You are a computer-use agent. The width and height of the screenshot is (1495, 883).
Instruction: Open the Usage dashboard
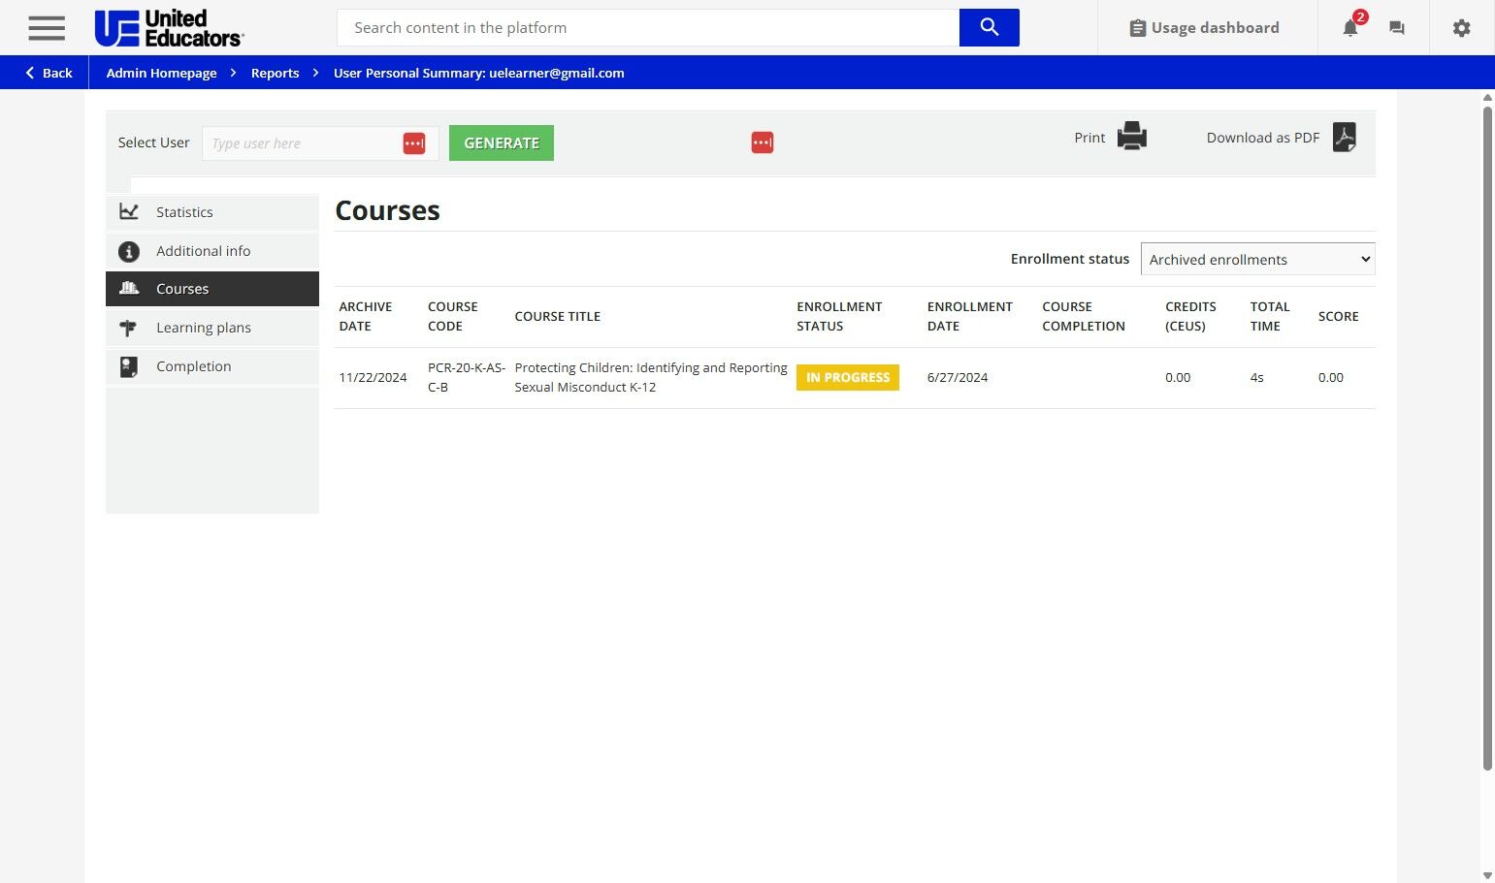(x=1204, y=27)
